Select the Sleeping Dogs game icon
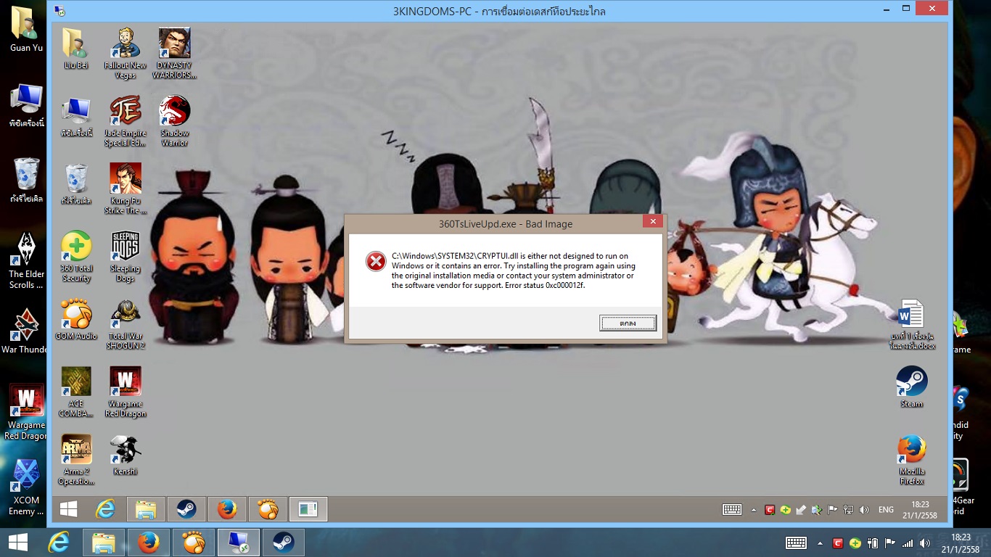 [126, 257]
